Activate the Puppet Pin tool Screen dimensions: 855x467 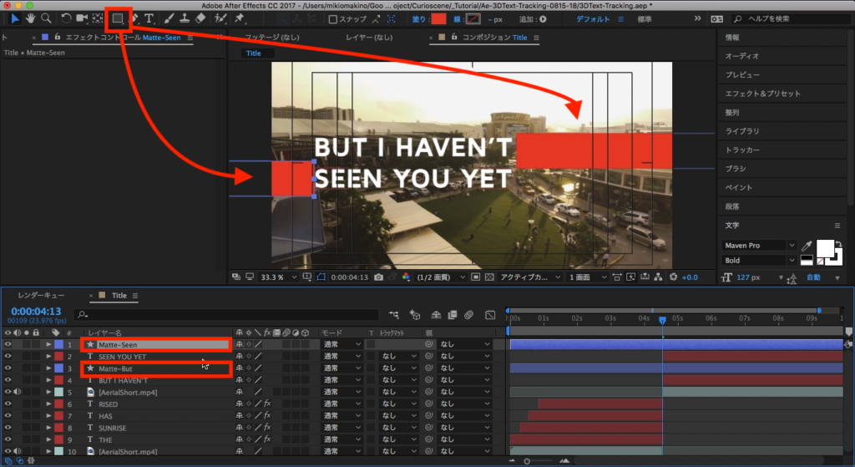pyautogui.click(x=240, y=18)
